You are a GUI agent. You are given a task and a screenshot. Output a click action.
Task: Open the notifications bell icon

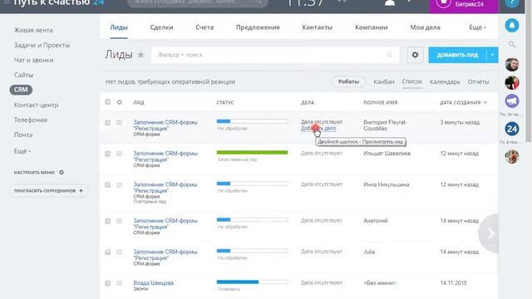tap(512, 26)
